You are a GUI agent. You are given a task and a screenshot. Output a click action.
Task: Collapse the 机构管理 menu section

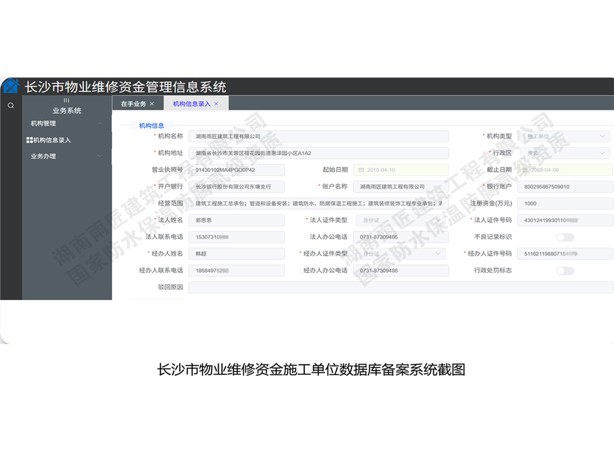(67, 123)
